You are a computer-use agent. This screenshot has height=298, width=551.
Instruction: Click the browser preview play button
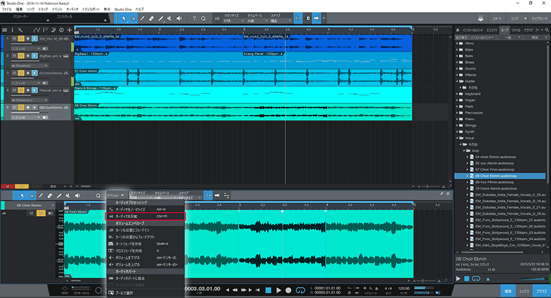[x=459, y=279]
